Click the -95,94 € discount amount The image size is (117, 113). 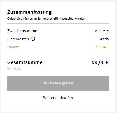pyautogui.click(x=102, y=47)
